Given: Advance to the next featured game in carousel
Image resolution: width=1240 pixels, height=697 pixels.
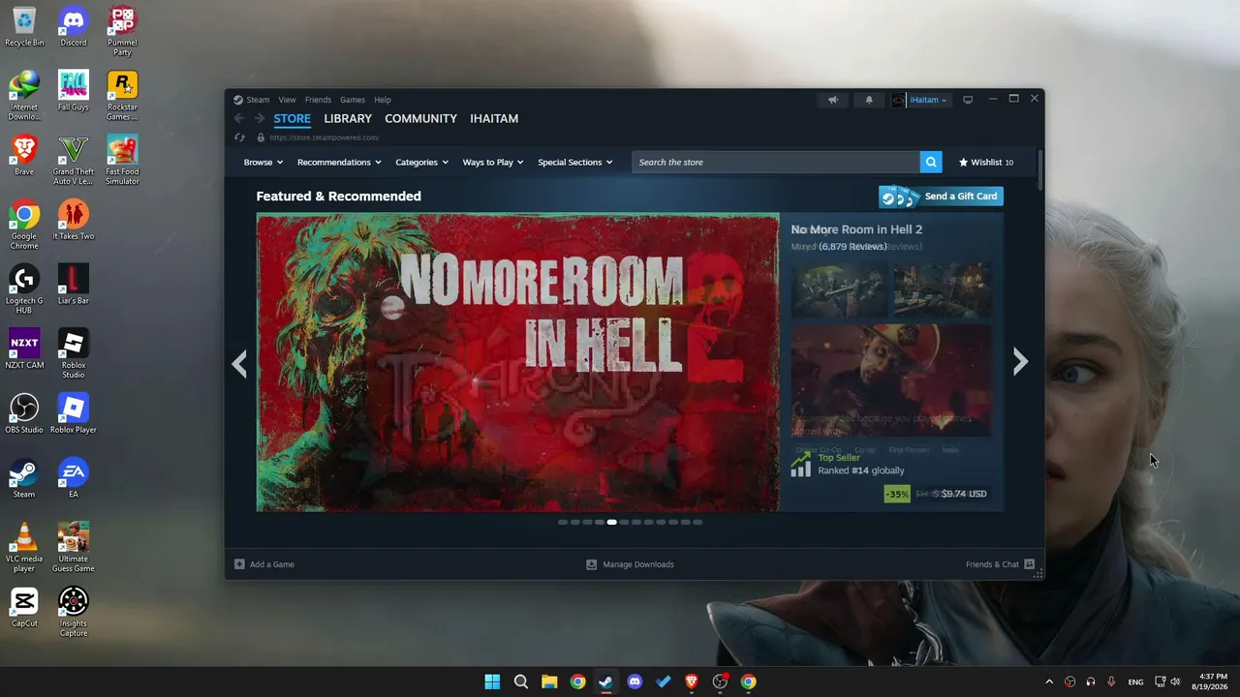Looking at the screenshot, I should tap(1020, 362).
